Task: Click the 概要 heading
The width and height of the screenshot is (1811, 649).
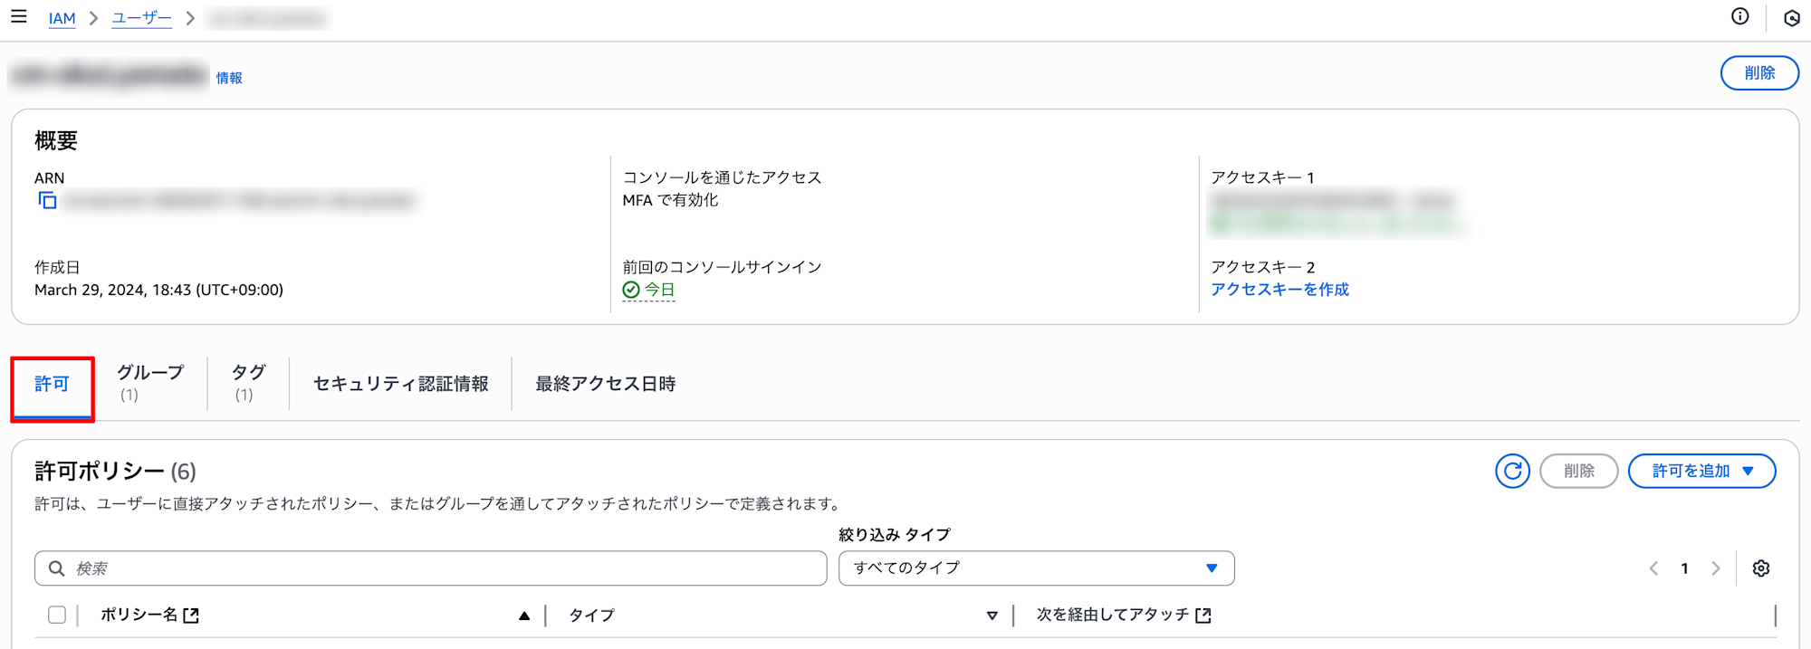Action: point(56,140)
